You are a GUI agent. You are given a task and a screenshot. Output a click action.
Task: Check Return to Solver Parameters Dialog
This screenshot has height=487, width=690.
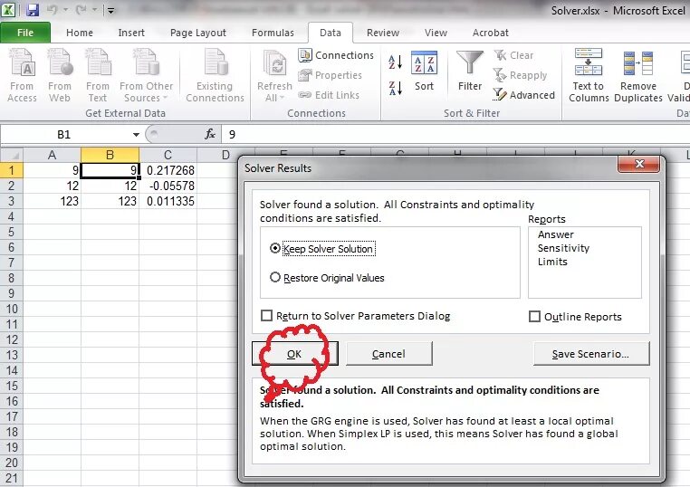point(266,315)
